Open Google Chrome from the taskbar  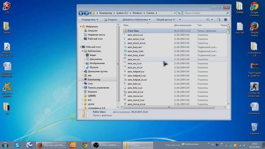[x=85, y=145]
